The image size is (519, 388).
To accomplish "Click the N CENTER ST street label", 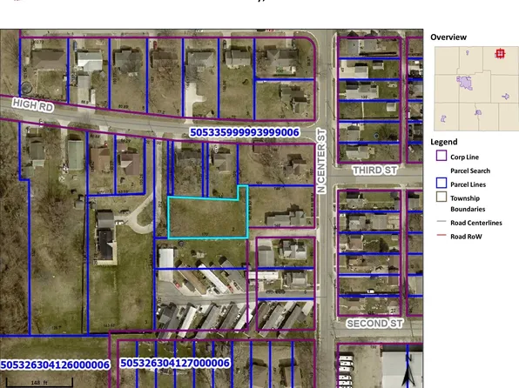I will pos(321,161).
